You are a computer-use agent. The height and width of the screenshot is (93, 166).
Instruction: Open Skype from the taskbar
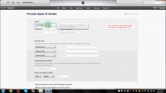click(26, 91)
